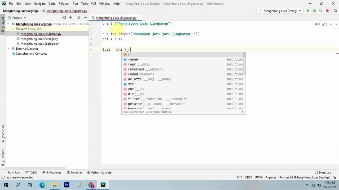
Task: Hide the Project panel with minus icon
Action: point(85,18)
